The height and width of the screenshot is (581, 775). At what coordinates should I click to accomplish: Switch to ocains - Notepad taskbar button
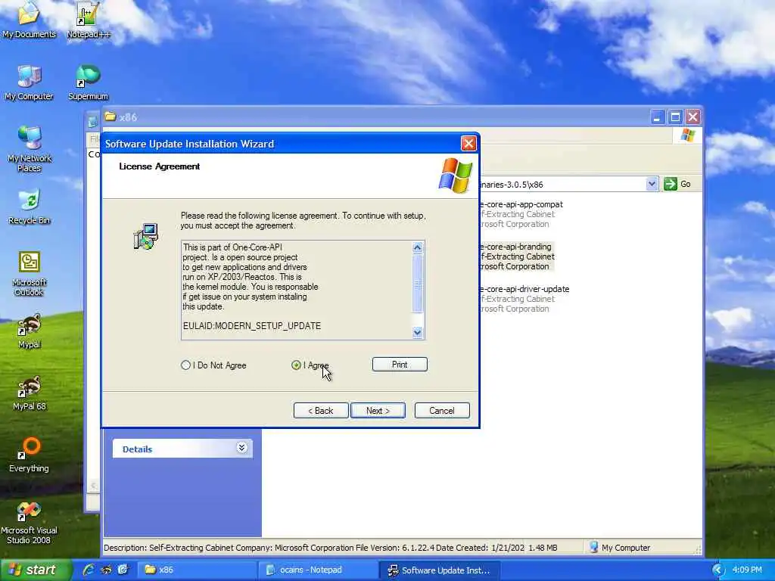(x=318, y=570)
